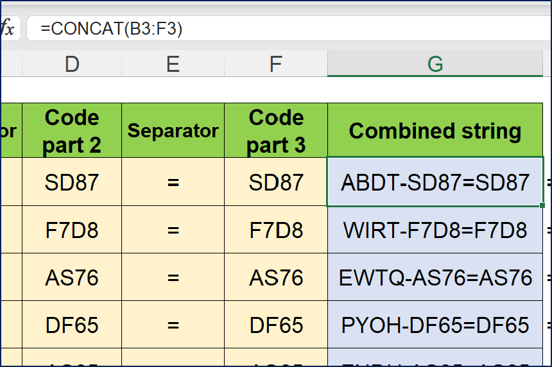Click the 'Code part 3' header cell
The height and width of the screenshot is (367, 552).
tap(276, 130)
